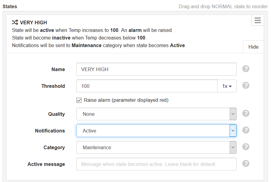Toggle the Raise alarm checkbox

click(79, 100)
